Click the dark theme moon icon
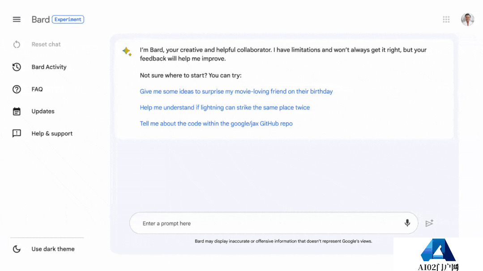 point(17,249)
